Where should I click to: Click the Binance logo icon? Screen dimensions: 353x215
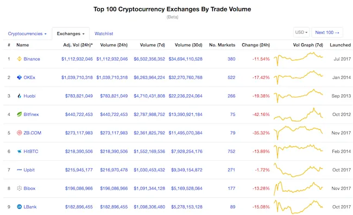click(20, 59)
